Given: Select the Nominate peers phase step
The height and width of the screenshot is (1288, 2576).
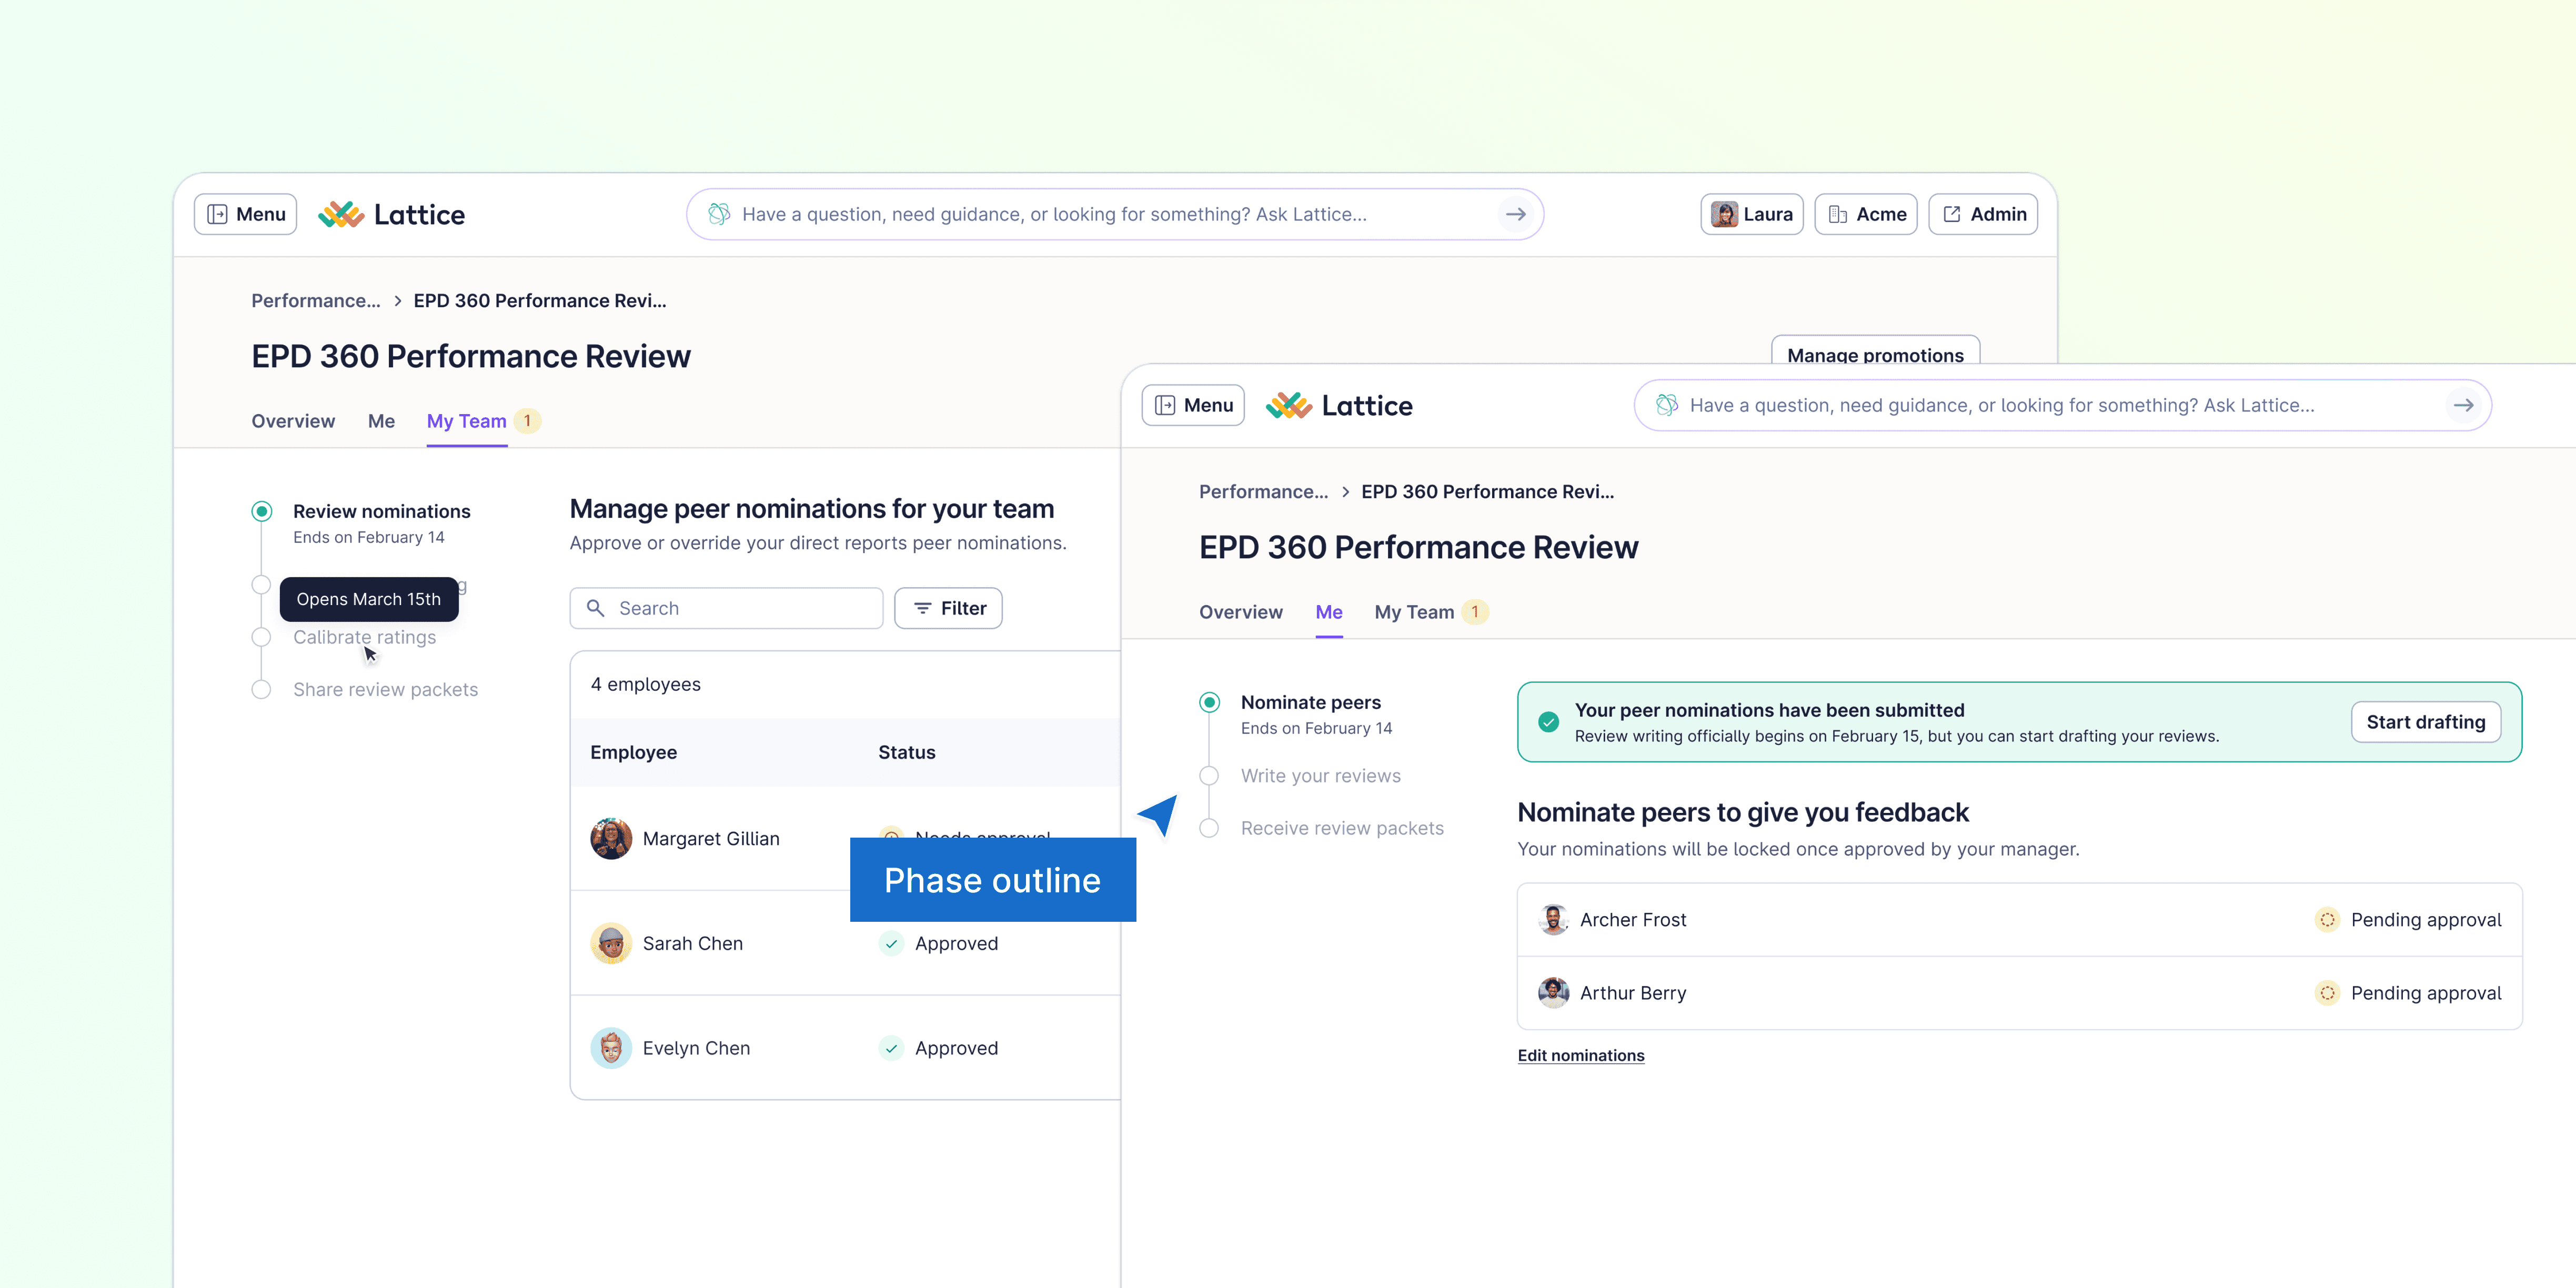Looking at the screenshot, I should (x=1310, y=702).
